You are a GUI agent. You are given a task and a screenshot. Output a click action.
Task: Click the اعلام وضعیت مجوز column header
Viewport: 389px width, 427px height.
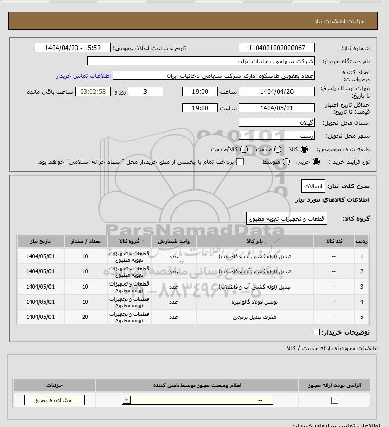coord(197,386)
